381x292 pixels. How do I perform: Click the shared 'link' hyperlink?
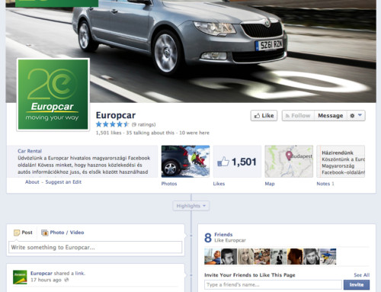[79, 274]
